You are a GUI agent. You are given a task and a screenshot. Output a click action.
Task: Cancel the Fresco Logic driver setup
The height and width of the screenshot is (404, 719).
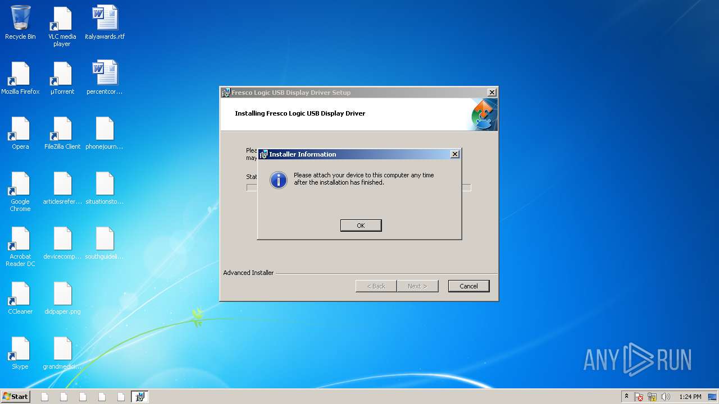pos(468,286)
